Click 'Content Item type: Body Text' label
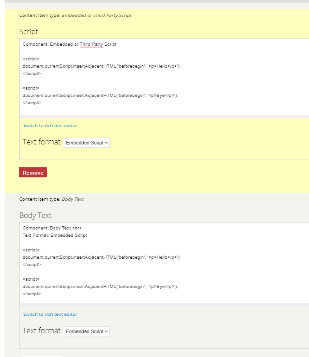 (x=52, y=199)
